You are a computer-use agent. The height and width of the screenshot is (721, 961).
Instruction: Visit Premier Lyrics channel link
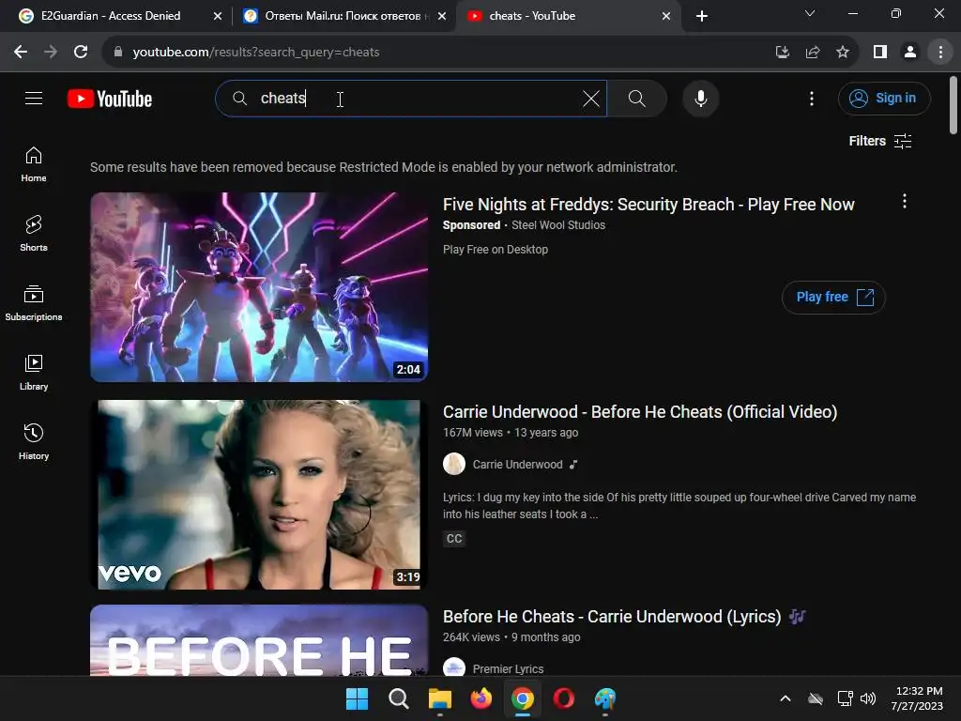coord(508,668)
